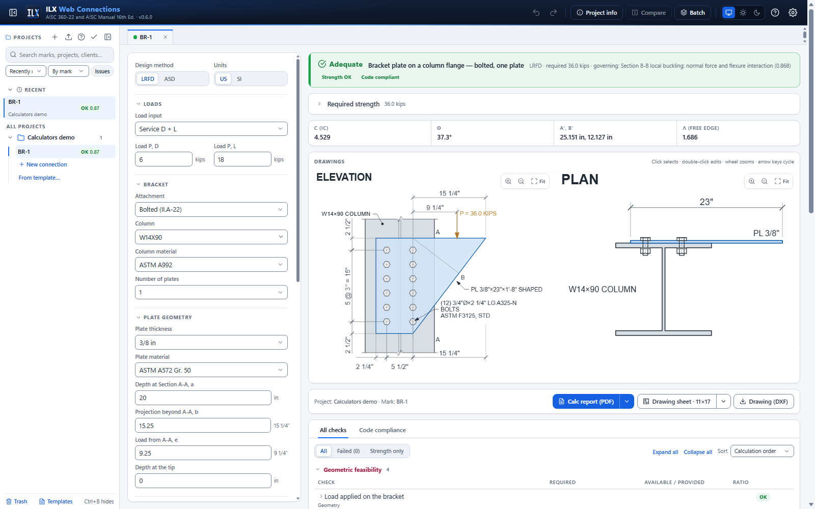Zoom out on the Plan drawing
815x509 pixels.
pyautogui.click(x=765, y=181)
